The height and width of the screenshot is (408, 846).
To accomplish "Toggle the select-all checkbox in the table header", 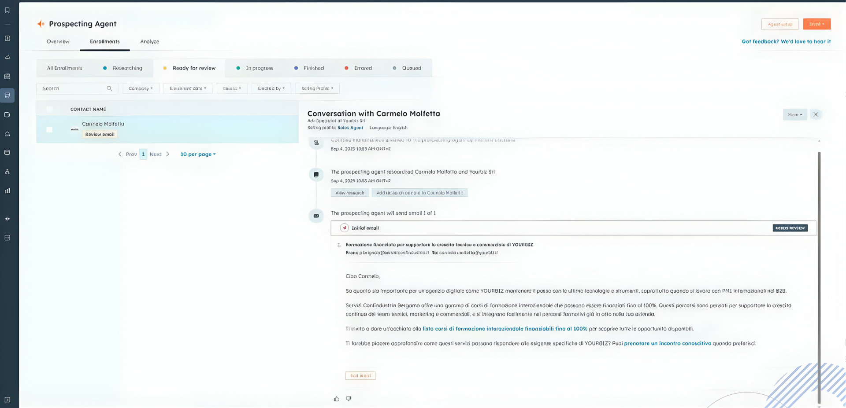I will coord(49,109).
